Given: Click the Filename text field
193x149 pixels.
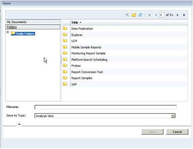Looking at the screenshot, I should coord(106,107).
